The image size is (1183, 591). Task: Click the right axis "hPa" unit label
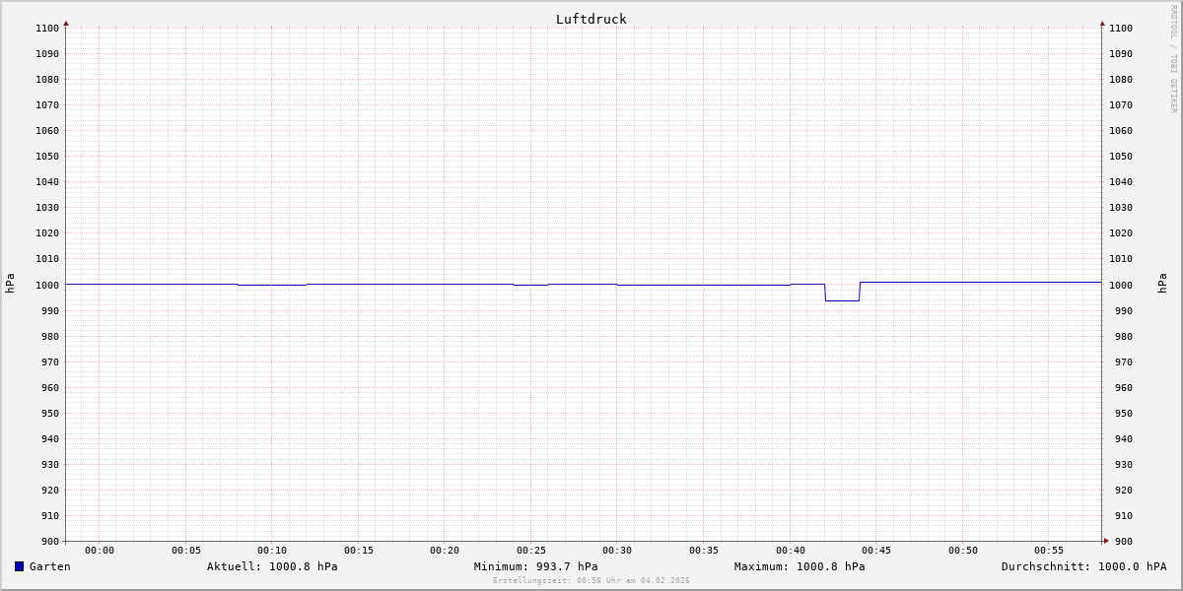[1162, 284]
